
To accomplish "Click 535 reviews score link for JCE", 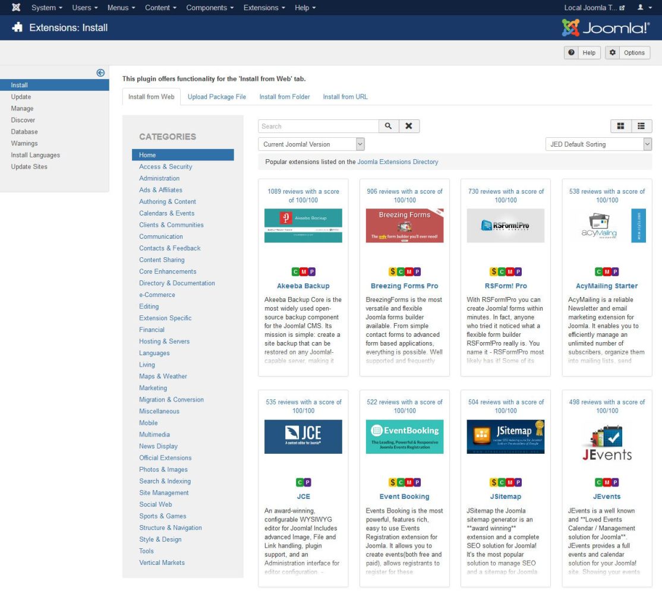I will click(303, 406).
